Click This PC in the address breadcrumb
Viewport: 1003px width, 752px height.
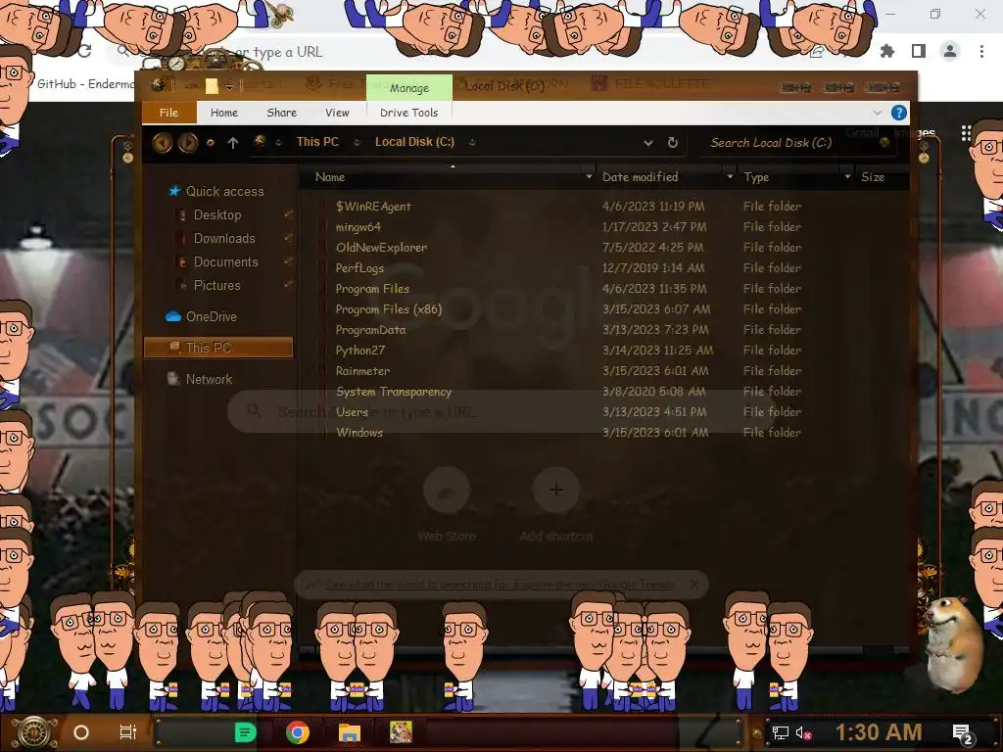318,142
